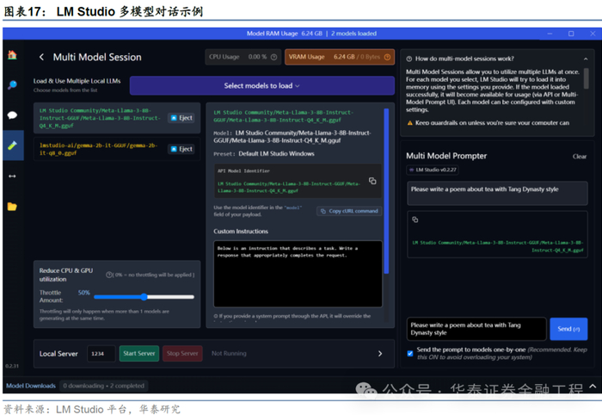Select the Playground pencil sidebar icon
Image resolution: width=602 pixels, height=415 pixels.
click(12, 146)
